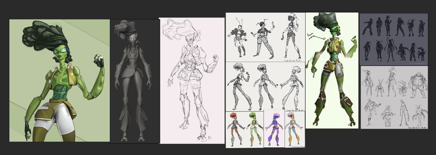This screenshot has width=436, height=155.
Task: Select the dark silhouettes thumbnail sheet
Action: tap(394, 39)
